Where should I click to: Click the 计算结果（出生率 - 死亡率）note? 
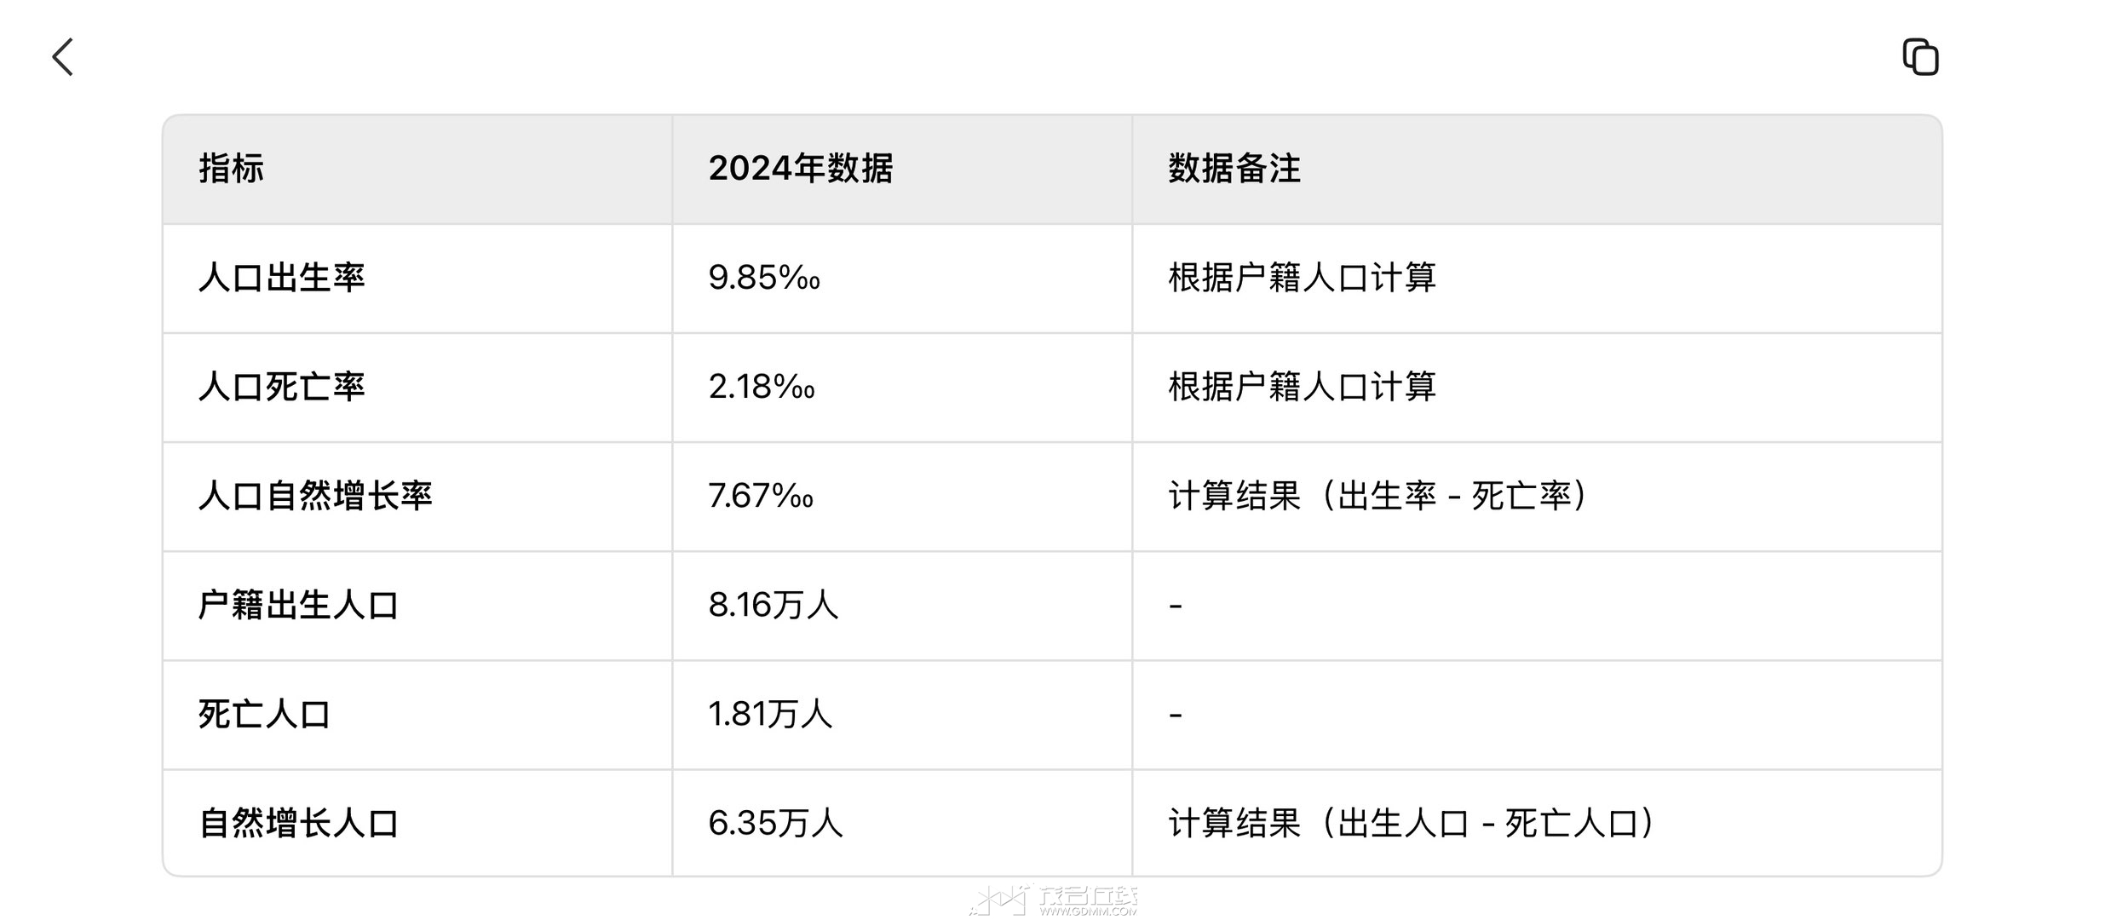coord(1377,496)
